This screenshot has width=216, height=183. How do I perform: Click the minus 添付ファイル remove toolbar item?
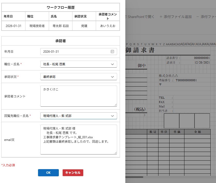(206, 17)
